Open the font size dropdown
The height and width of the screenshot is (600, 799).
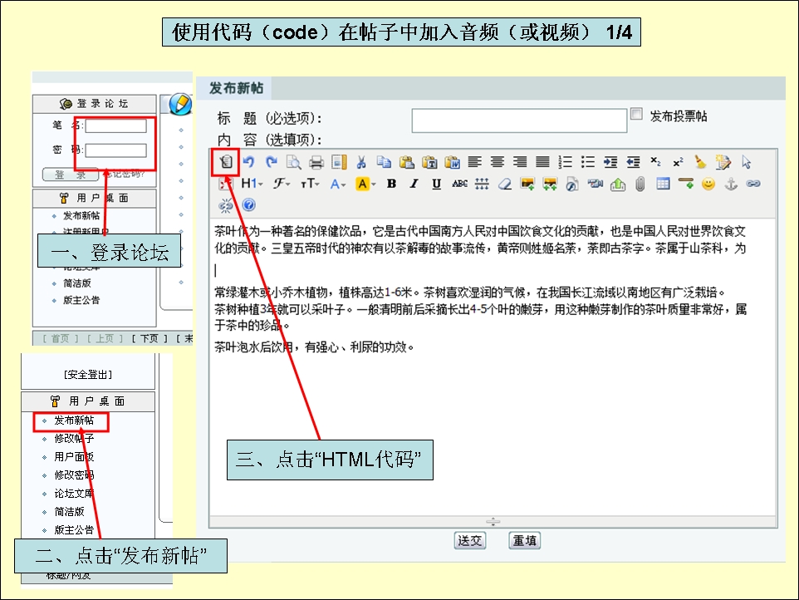click(310, 184)
